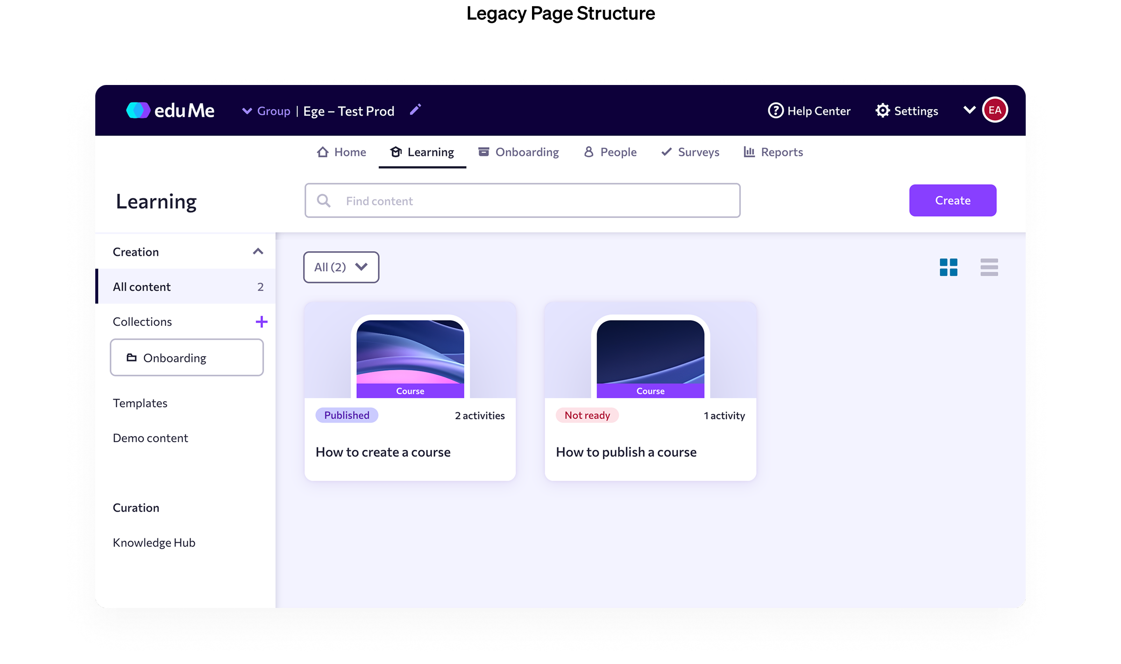Click the pencil edit icon beside group name
The image size is (1121, 664).
[415, 110]
